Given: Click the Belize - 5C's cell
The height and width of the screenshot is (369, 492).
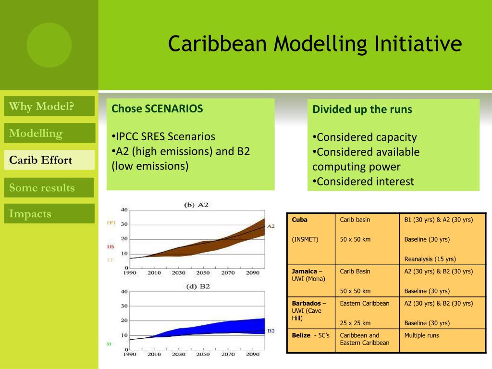Looking at the screenshot, I should tap(311, 341).
